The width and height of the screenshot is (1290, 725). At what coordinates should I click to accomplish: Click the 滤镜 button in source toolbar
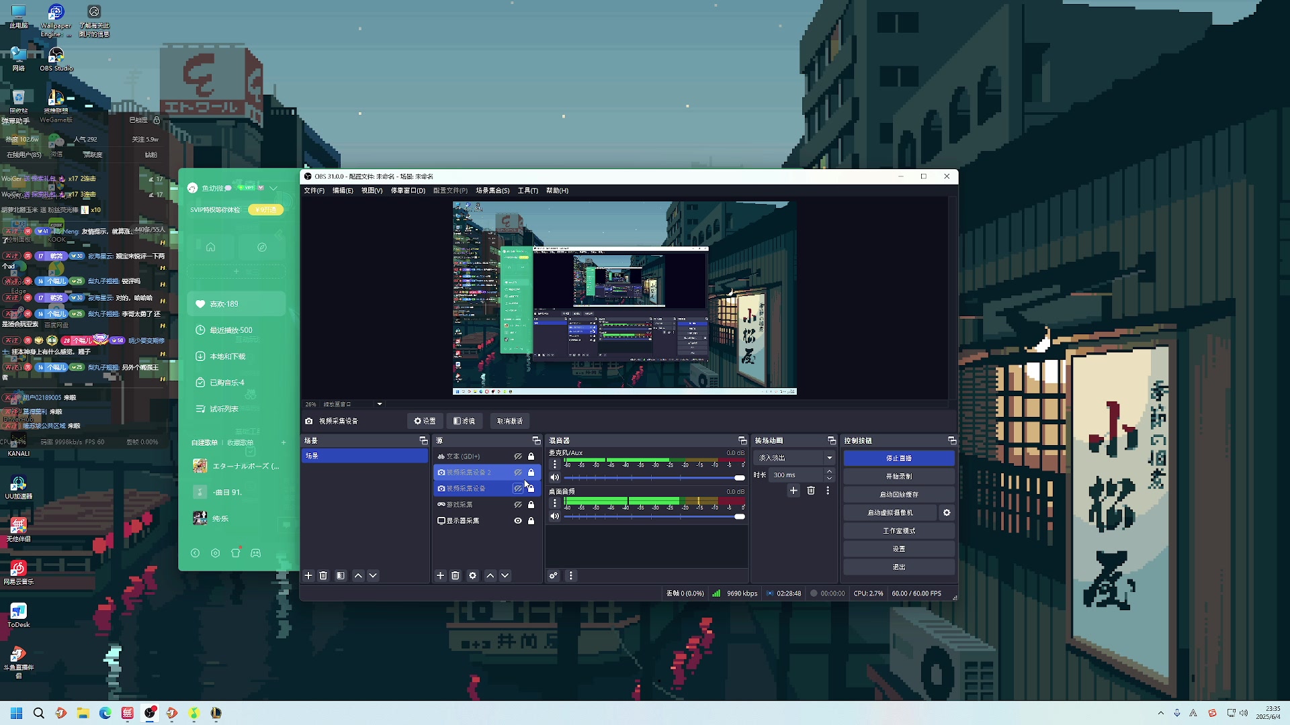(x=464, y=421)
